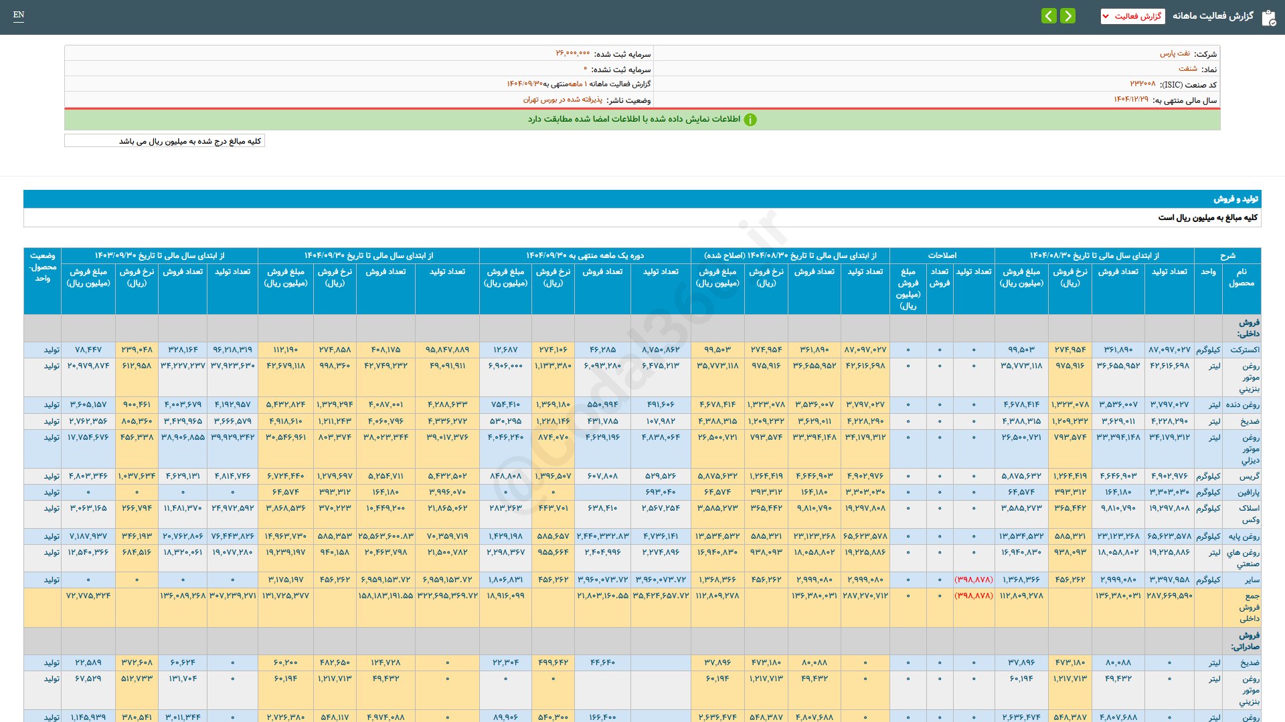Click the ISIC code ۲۳۲۰۰۸ value
The height and width of the screenshot is (722, 1285).
point(1142,84)
